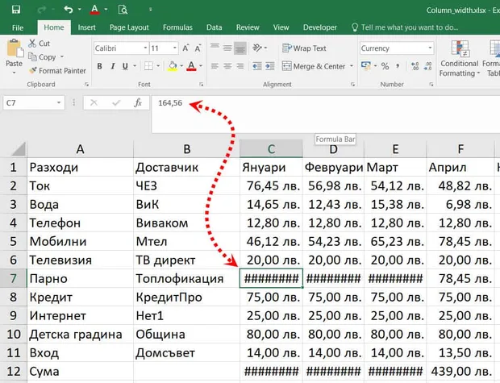
Task: Toggle Italic formatting
Action: [112, 66]
